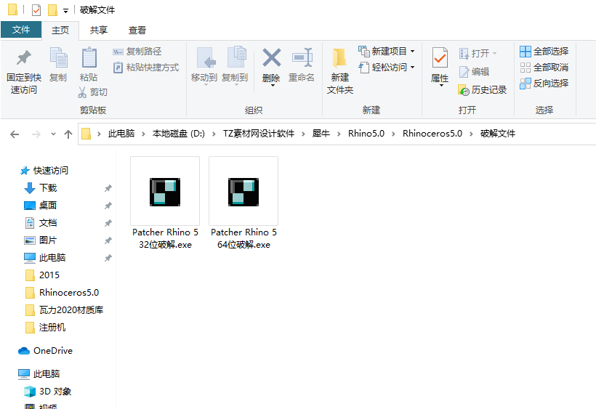Click Rhino5.0 breadcrumb in the address bar
This screenshot has height=409, width=596.
(366, 133)
